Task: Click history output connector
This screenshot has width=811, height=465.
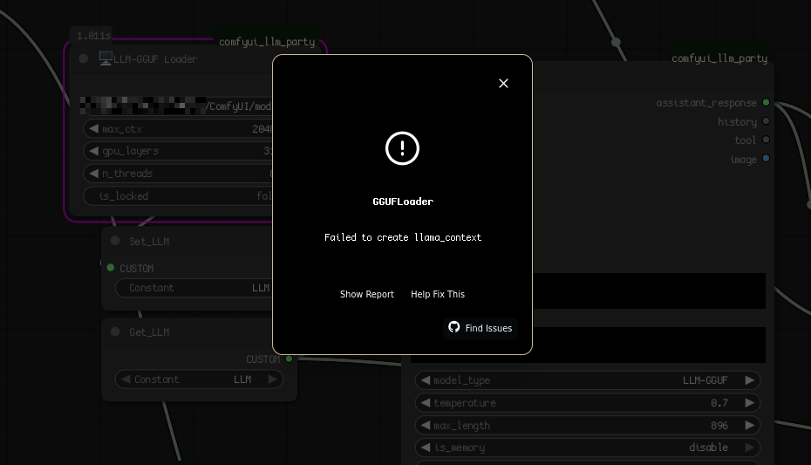Action: [x=766, y=121]
